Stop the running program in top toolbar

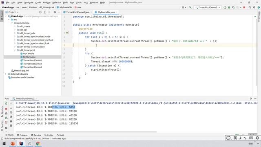(244, 7)
